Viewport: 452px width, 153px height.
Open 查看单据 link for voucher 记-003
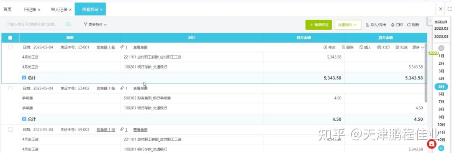tap(140, 130)
